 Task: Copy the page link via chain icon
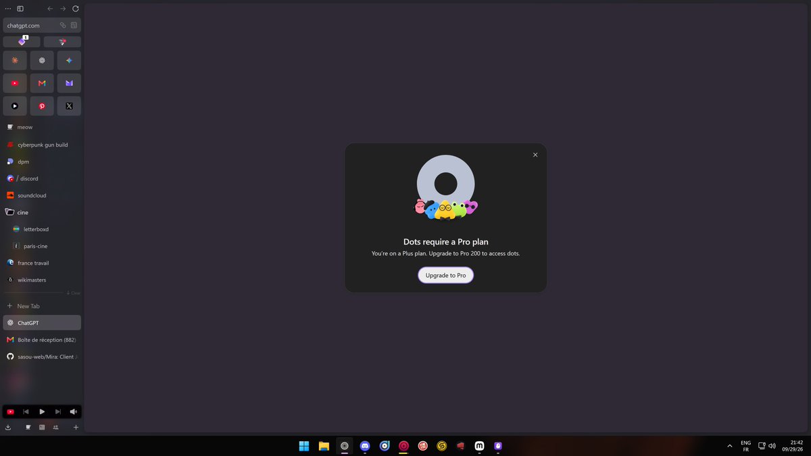click(x=63, y=26)
